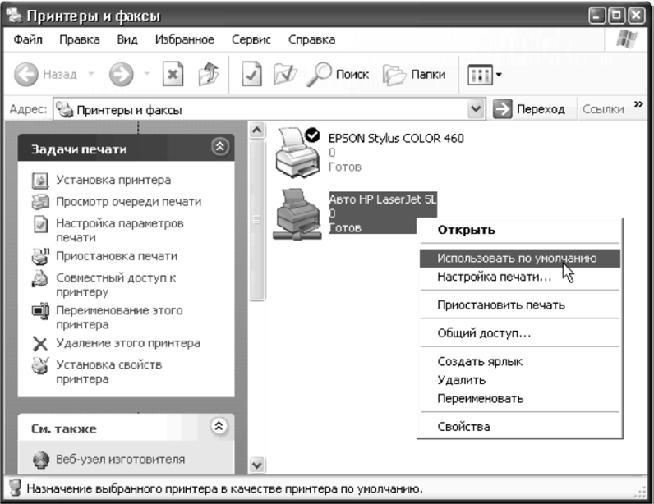654x504 pixels.
Task: Choose Открыть in the context menu
Action: click(520, 230)
